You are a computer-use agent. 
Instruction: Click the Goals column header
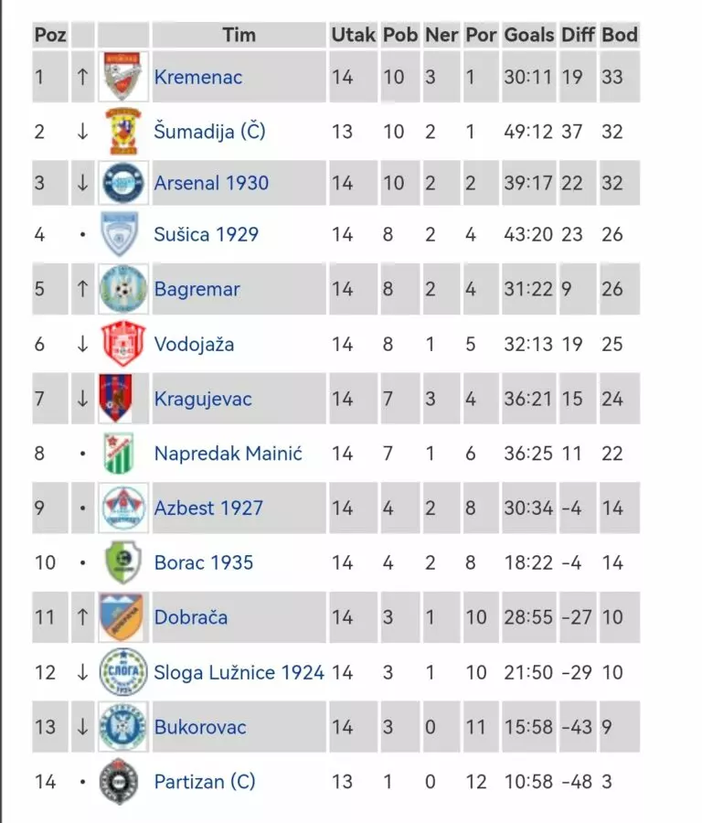(528, 35)
